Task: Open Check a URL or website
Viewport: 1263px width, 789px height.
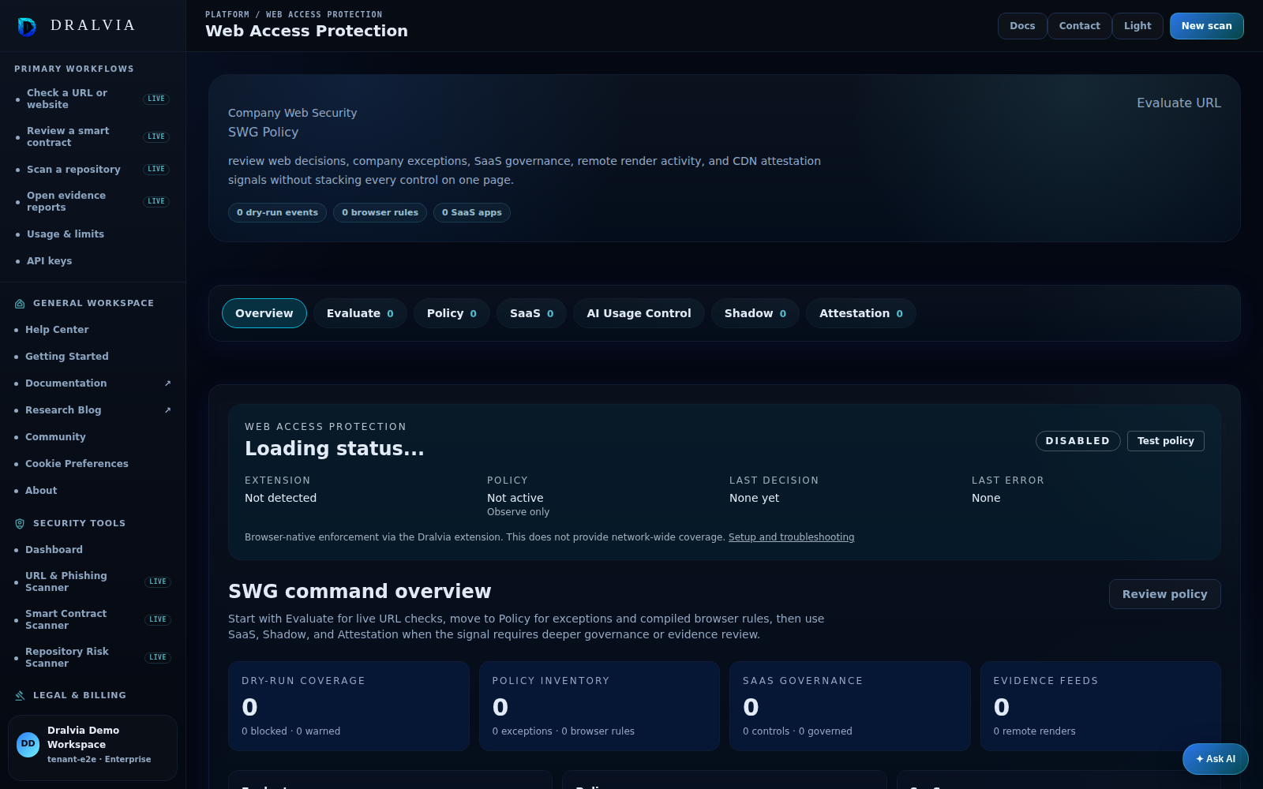Action: pyautogui.click(x=92, y=99)
